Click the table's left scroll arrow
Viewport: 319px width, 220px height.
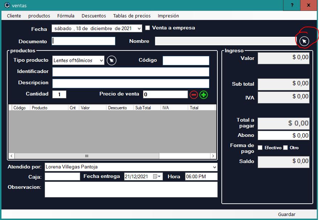11,156
